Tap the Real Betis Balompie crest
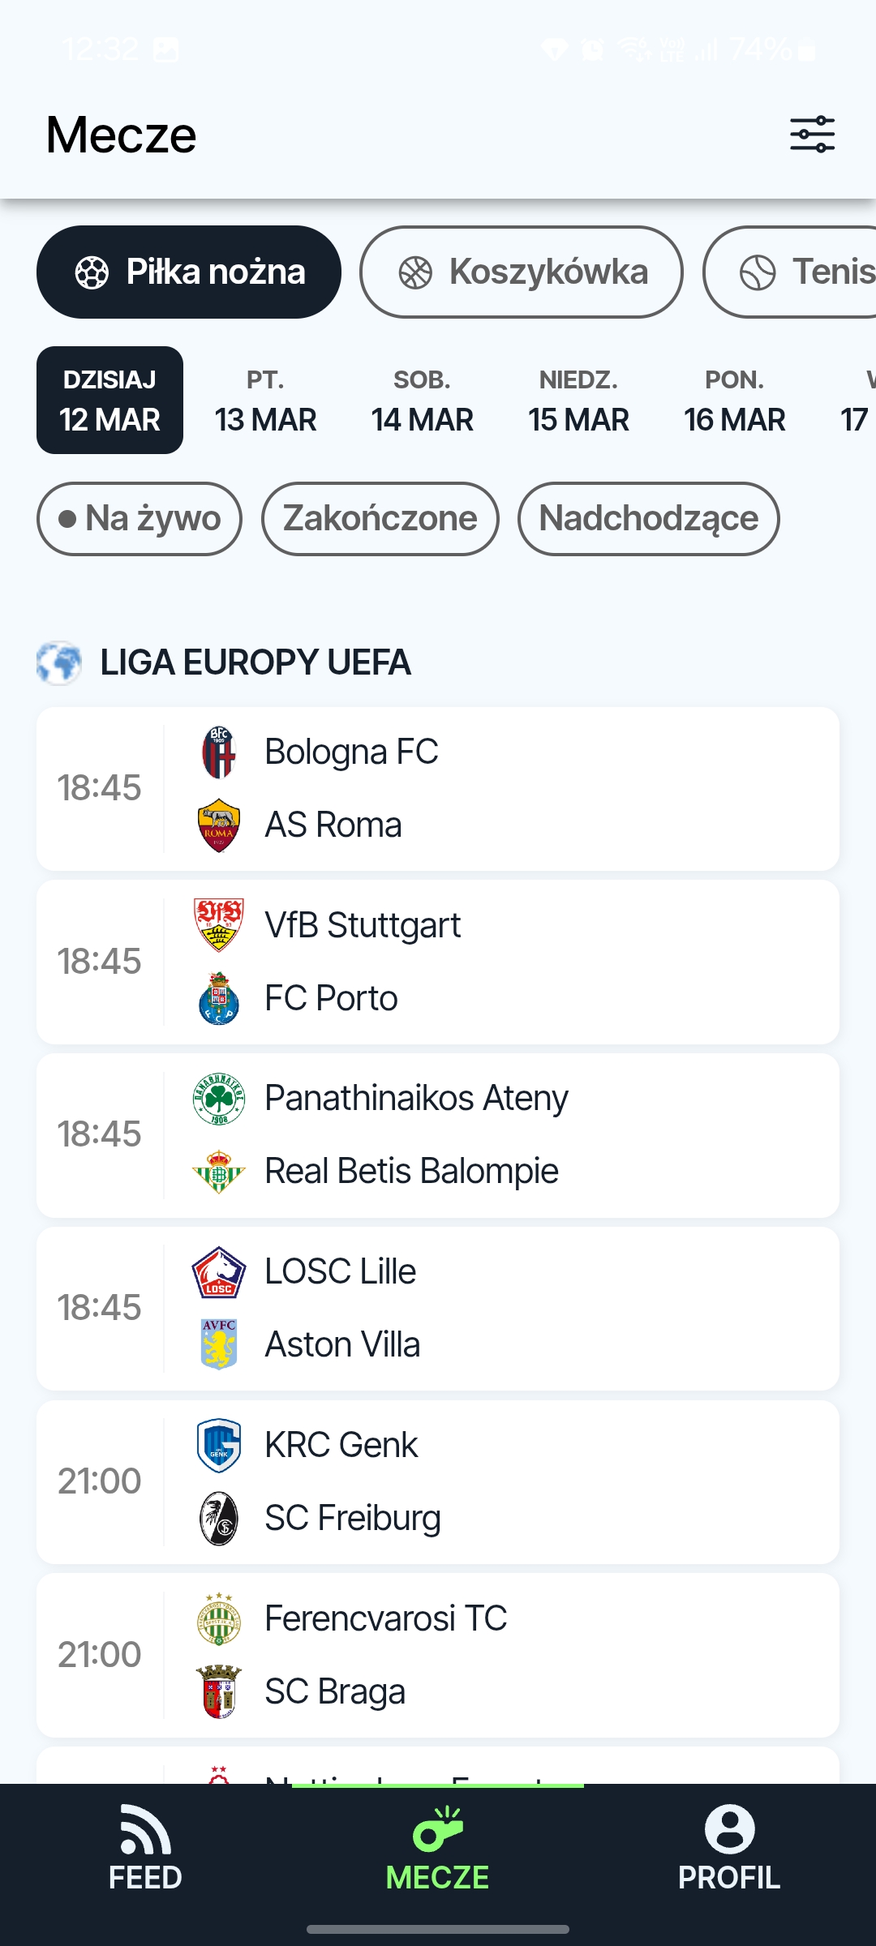876x1946 pixels. click(x=219, y=1171)
